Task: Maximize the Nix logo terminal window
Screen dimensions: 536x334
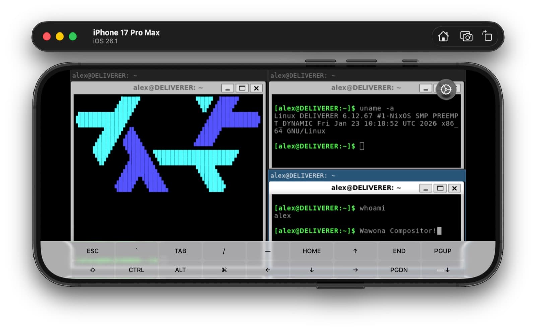Action: pyautogui.click(x=242, y=88)
